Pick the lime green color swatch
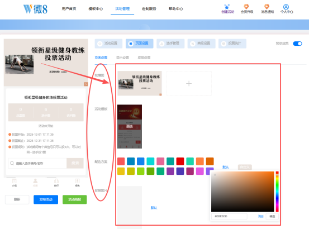The width and height of the screenshot is (309, 229). (140, 171)
